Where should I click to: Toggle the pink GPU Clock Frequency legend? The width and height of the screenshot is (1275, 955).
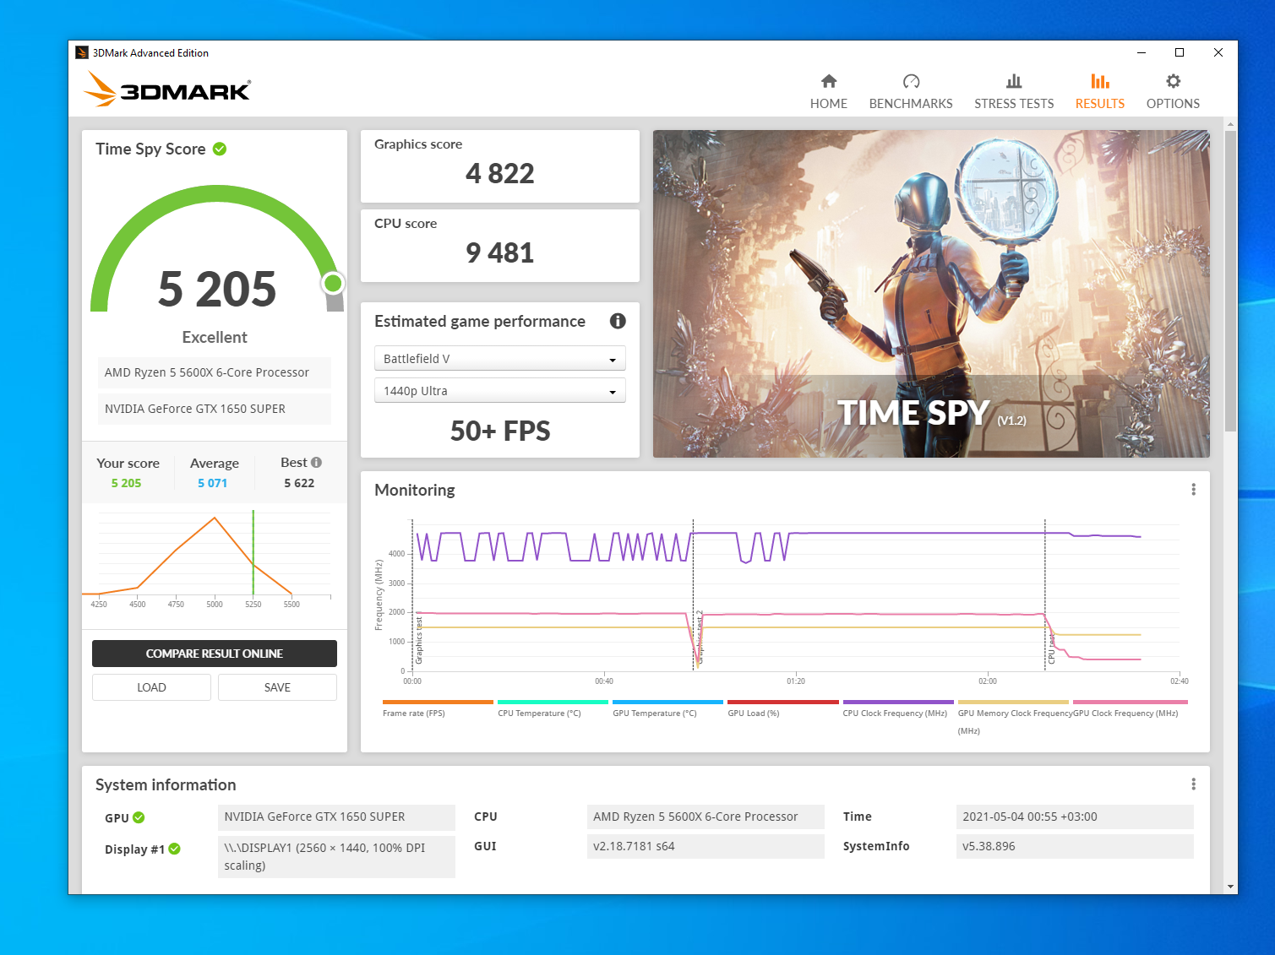coord(1130,708)
